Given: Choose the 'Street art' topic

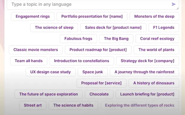Looking at the screenshot, I should coord(33,105).
